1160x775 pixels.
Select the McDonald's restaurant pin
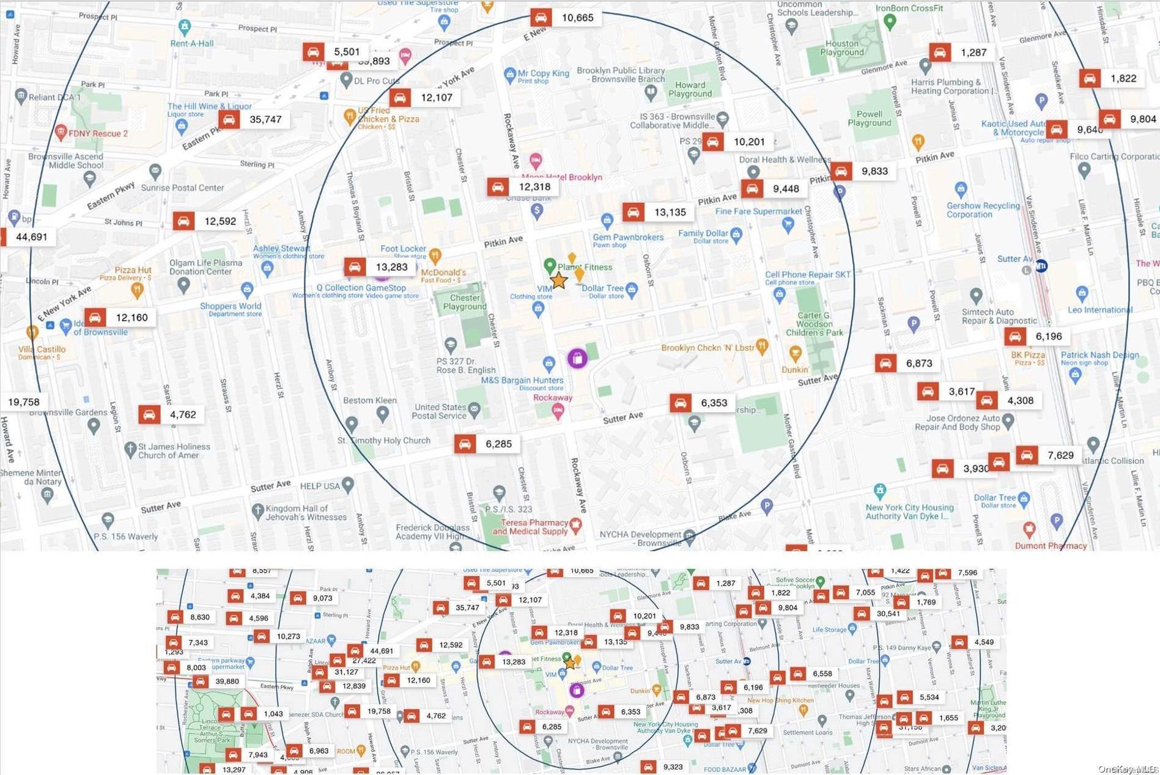(435, 255)
